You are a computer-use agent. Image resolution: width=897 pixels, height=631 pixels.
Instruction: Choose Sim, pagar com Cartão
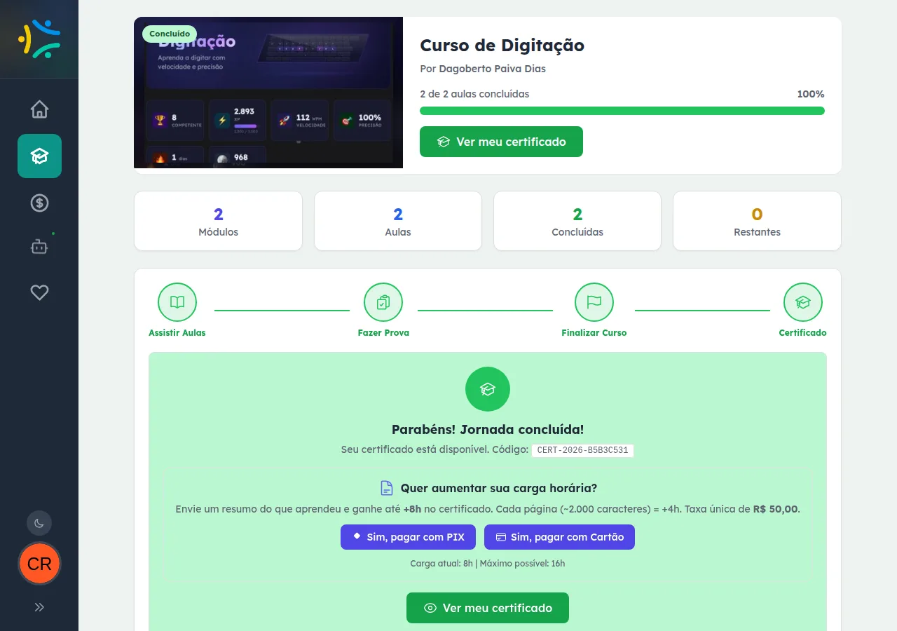click(x=559, y=537)
